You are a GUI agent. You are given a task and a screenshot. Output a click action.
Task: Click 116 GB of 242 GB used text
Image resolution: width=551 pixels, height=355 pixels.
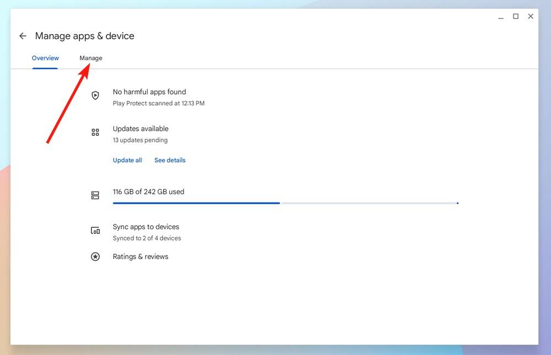(148, 192)
